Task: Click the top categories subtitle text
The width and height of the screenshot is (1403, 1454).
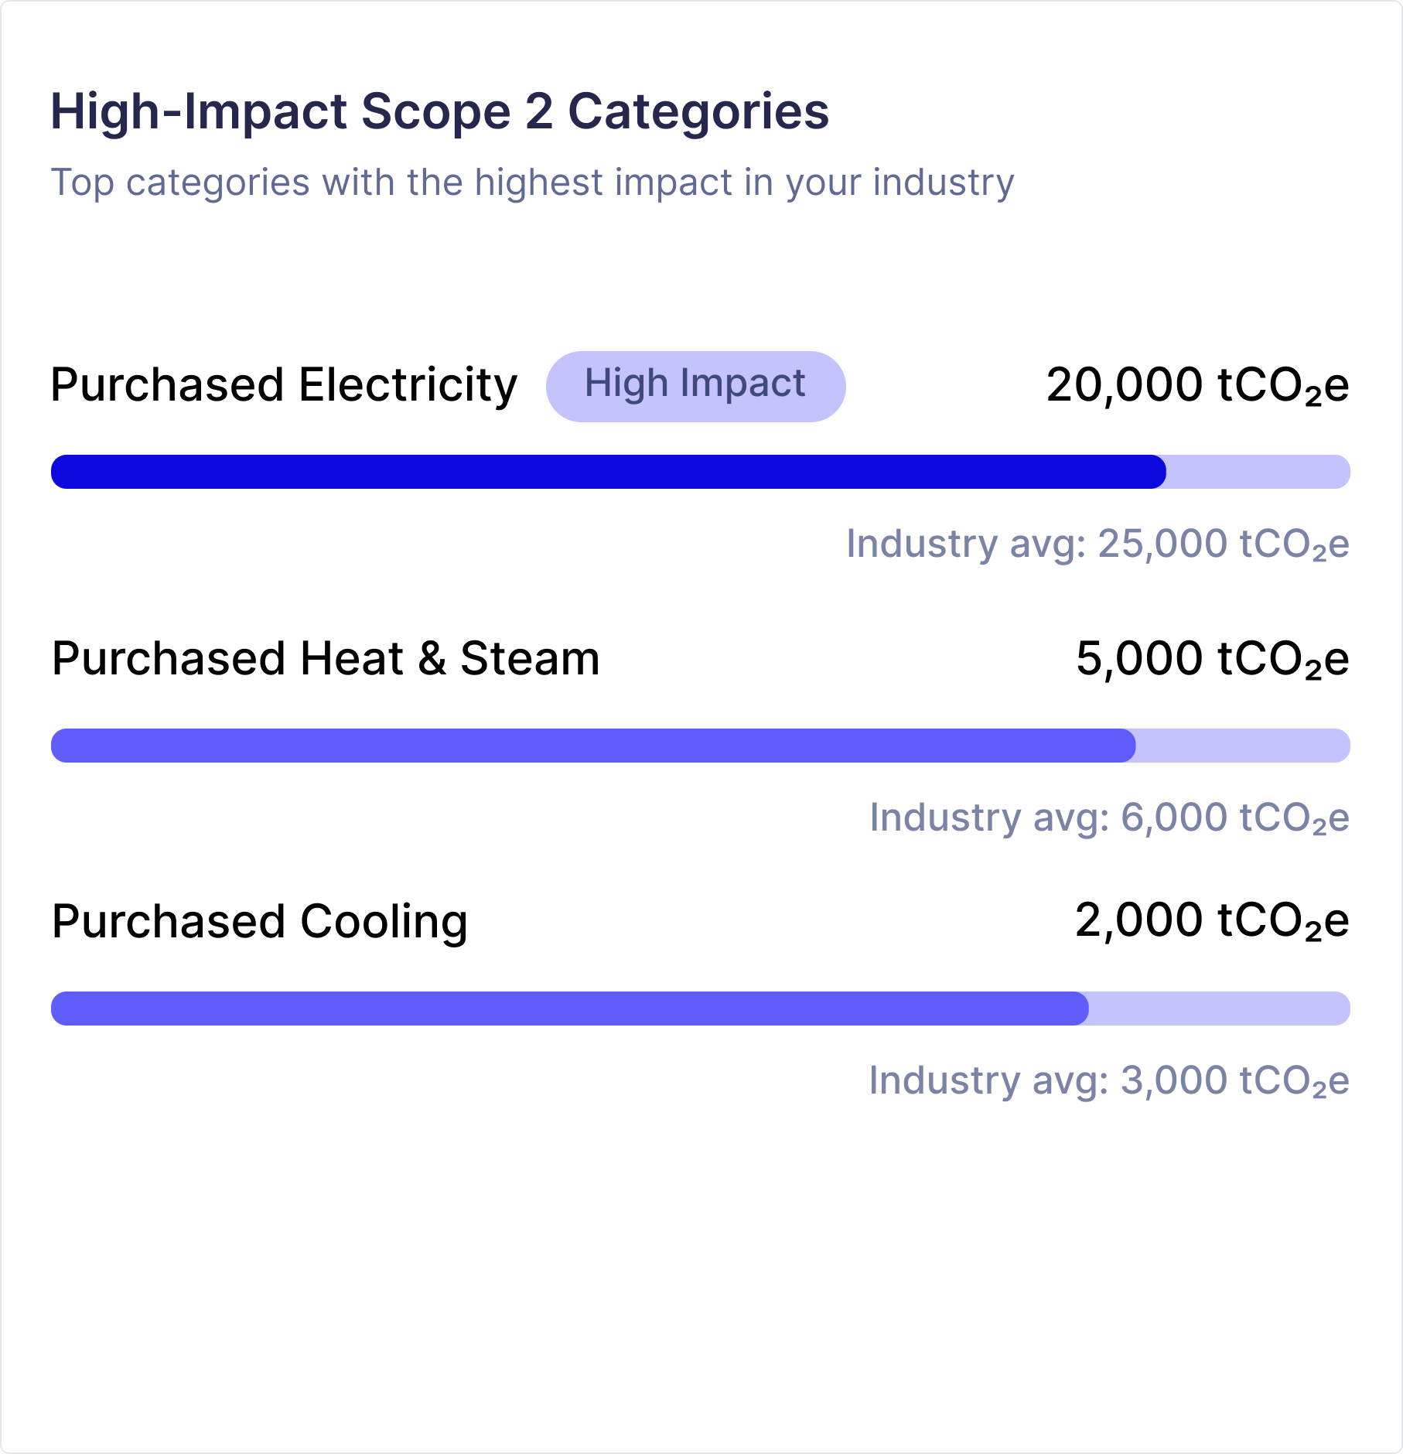Action: tap(533, 183)
